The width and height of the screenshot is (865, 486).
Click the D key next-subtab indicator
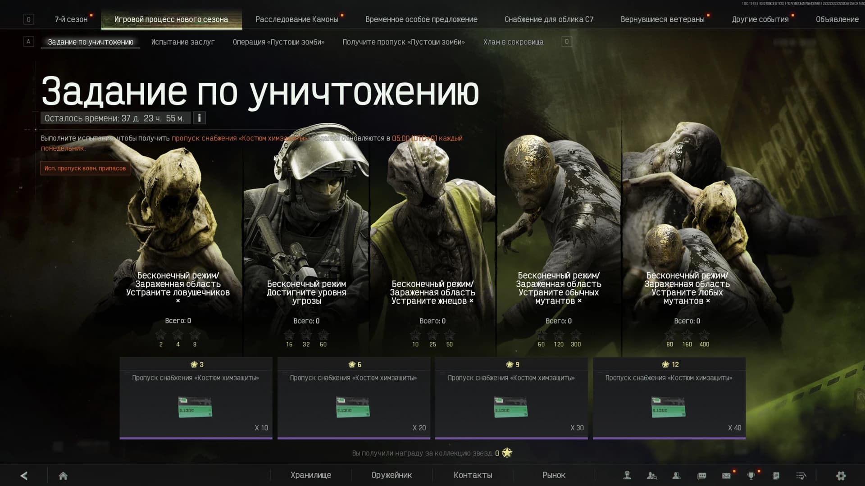567,42
